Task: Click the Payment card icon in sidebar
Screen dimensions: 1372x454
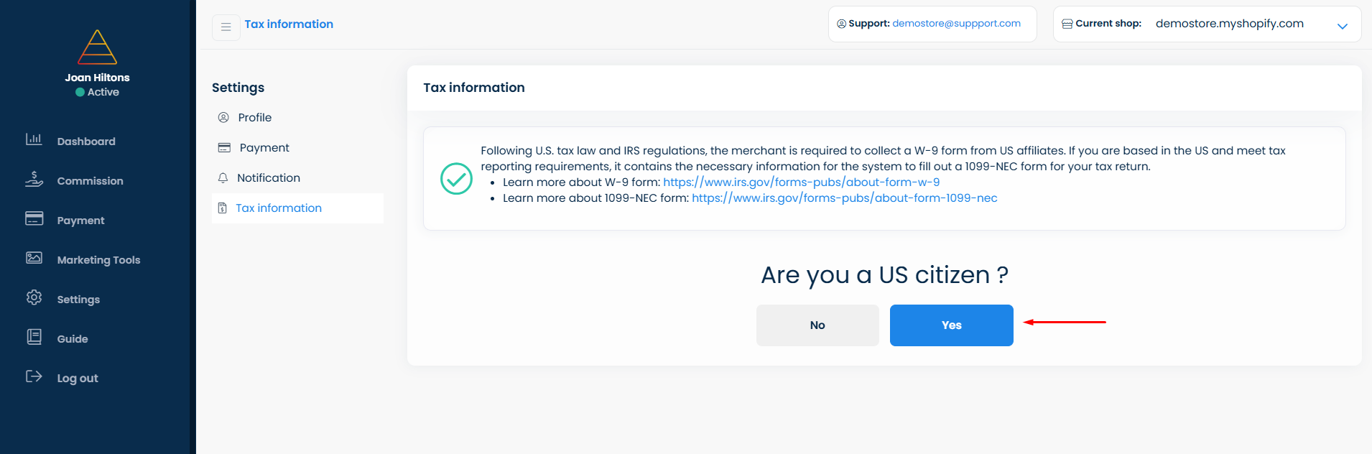Action: (34, 218)
